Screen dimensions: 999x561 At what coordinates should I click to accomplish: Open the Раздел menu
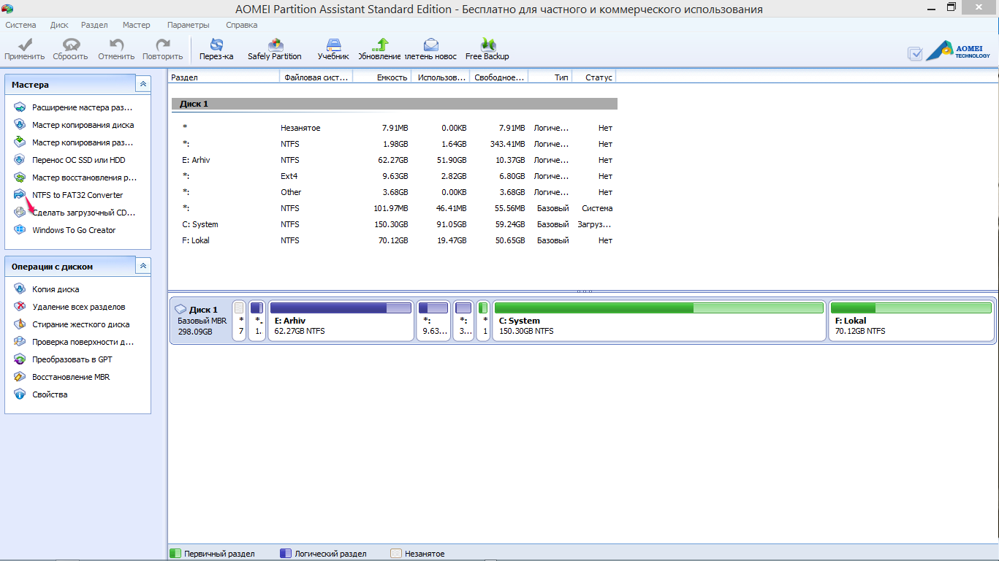point(94,25)
